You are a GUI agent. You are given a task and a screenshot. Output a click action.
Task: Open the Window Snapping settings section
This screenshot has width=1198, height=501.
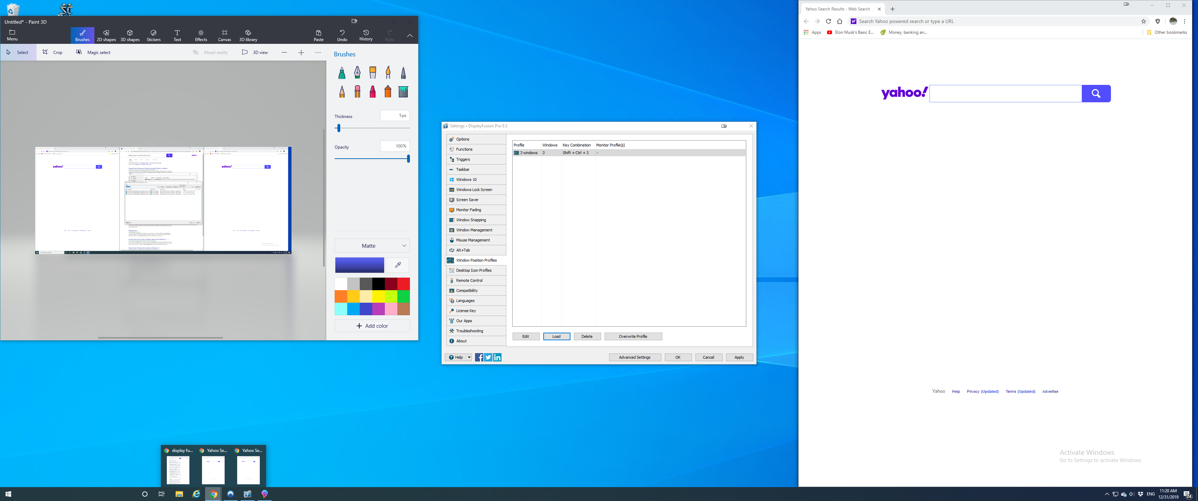(470, 220)
